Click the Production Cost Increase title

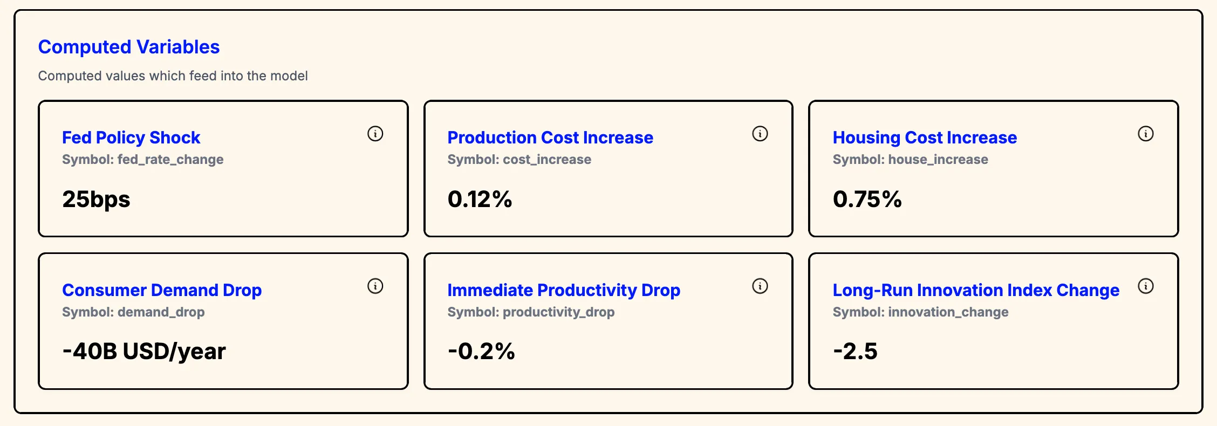pyautogui.click(x=550, y=138)
